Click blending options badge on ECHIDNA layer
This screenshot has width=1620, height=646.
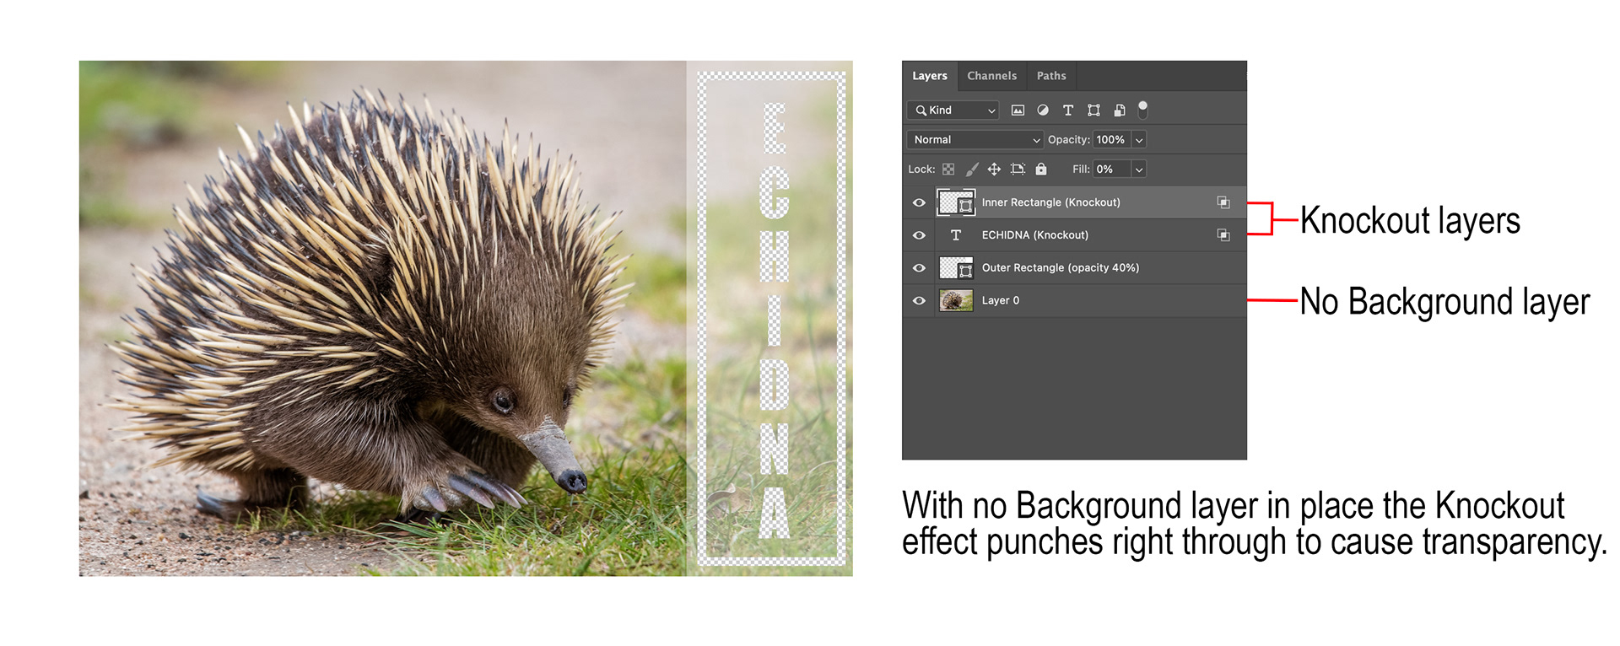1223,235
